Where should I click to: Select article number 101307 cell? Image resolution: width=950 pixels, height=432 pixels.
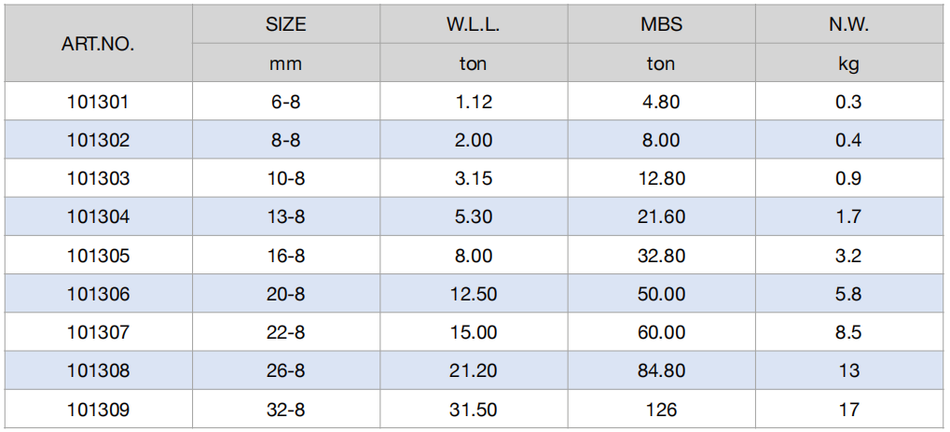(x=98, y=332)
